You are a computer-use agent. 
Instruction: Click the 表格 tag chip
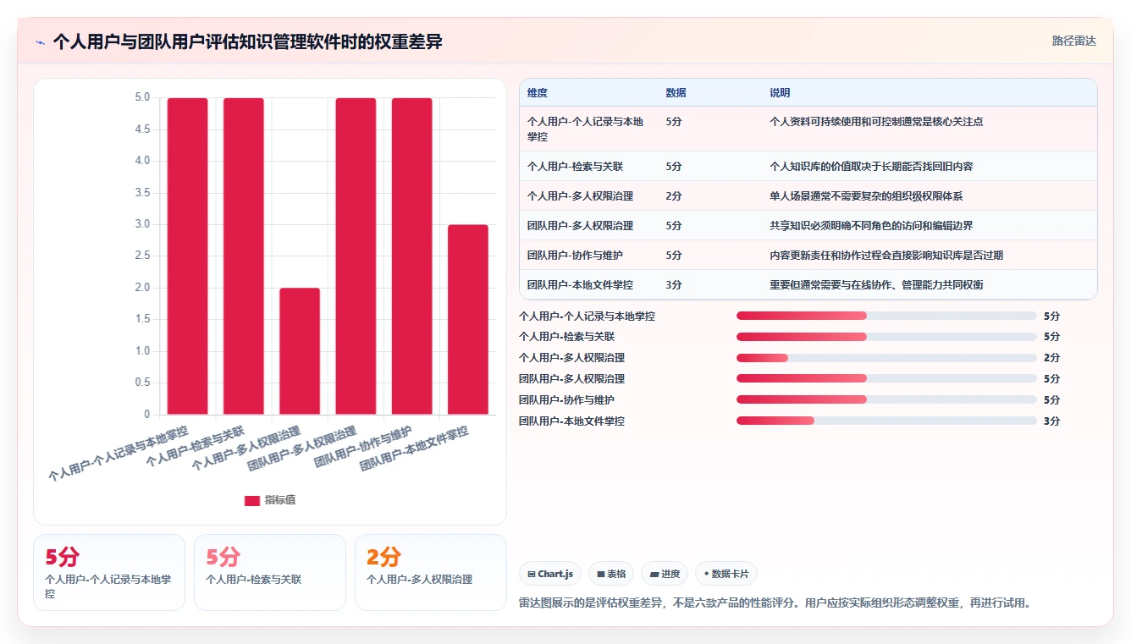(611, 574)
